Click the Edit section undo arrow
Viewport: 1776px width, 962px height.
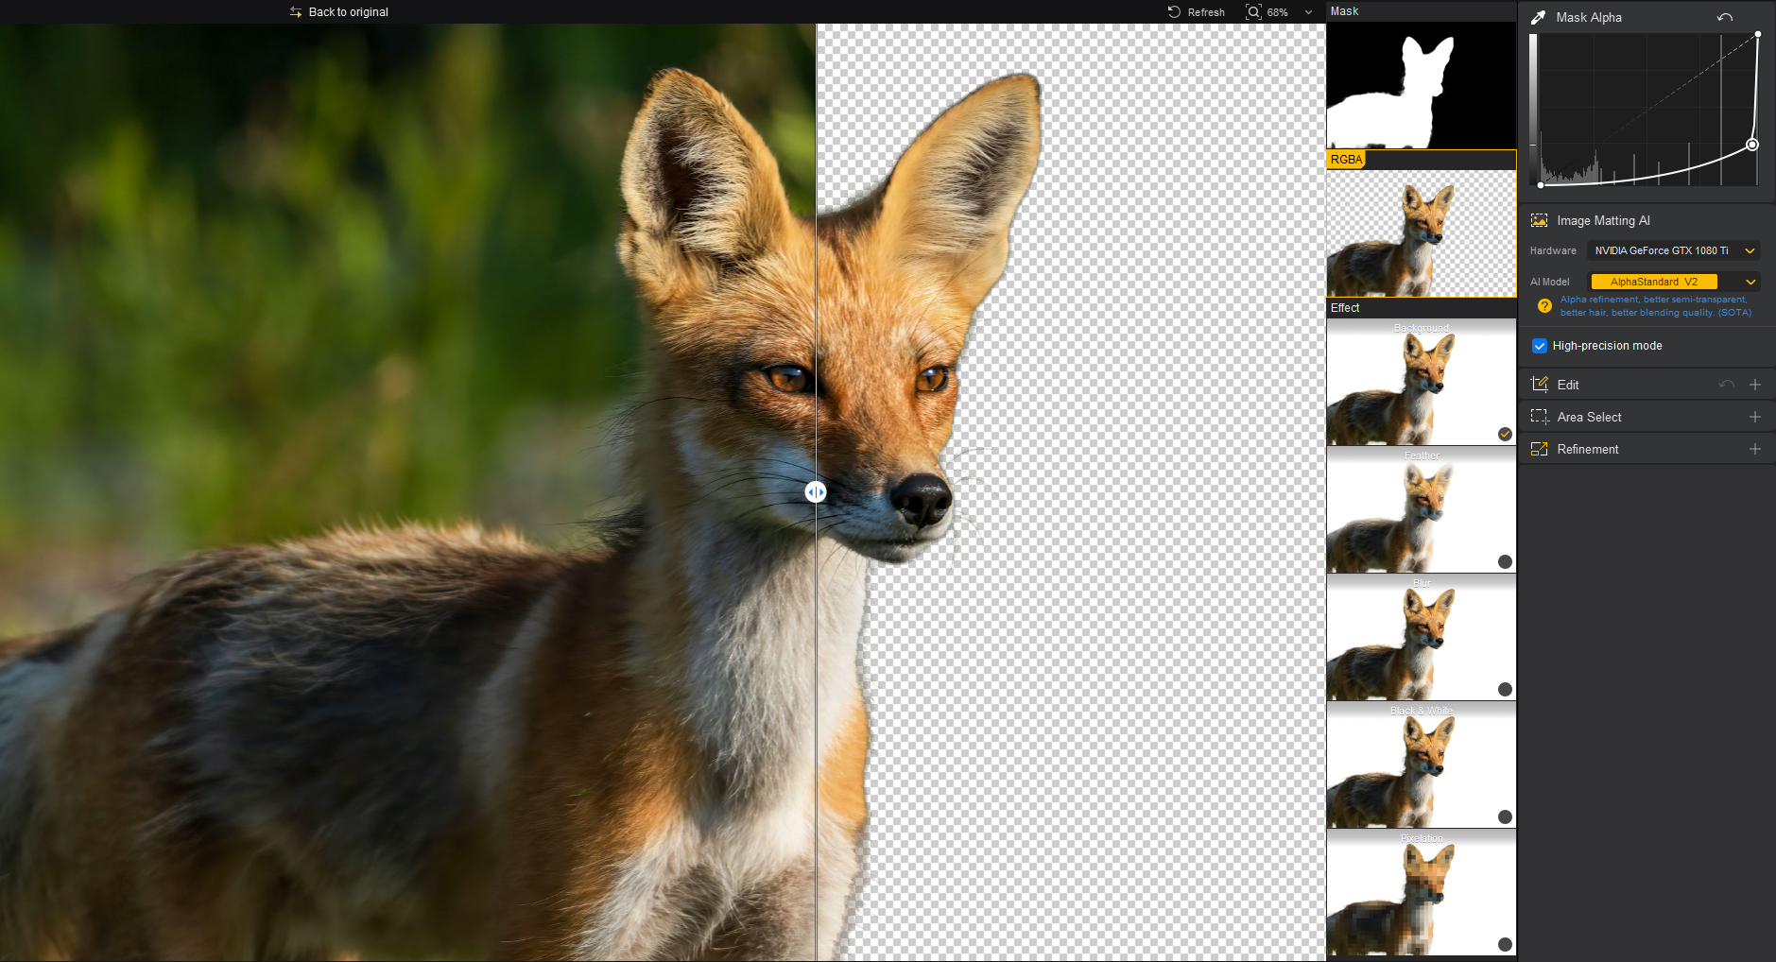(1726, 385)
